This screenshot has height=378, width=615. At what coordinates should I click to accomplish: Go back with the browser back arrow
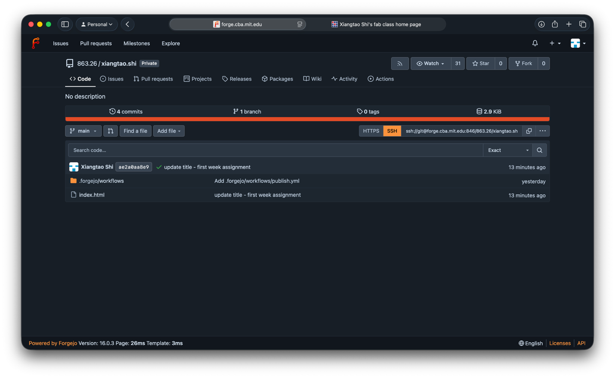pos(127,25)
